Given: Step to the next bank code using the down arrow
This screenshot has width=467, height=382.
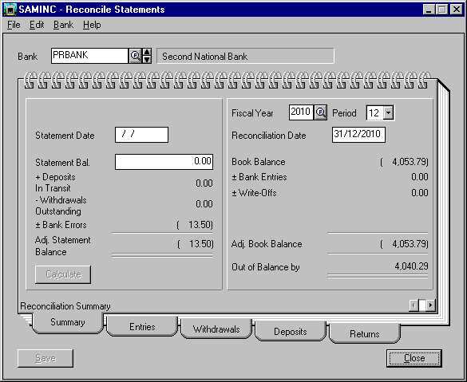Looking at the screenshot, I should click(147, 59).
